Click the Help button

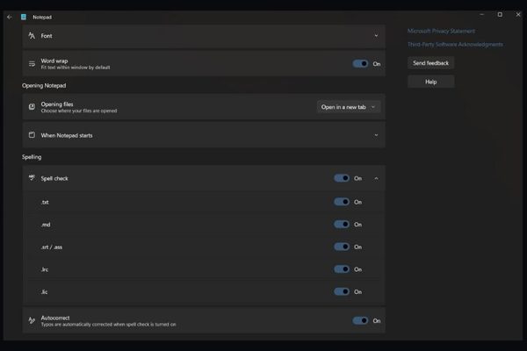431,82
